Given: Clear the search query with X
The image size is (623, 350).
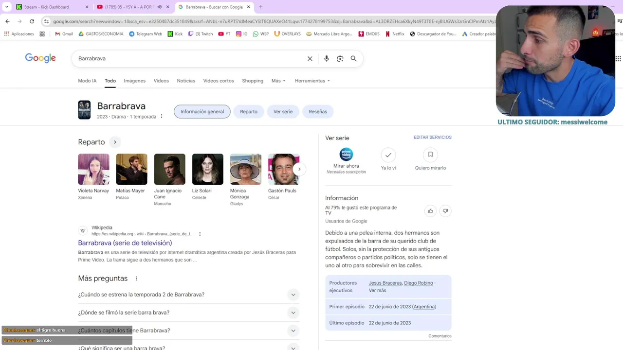Looking at the screenshot, I should coord(310,58).
